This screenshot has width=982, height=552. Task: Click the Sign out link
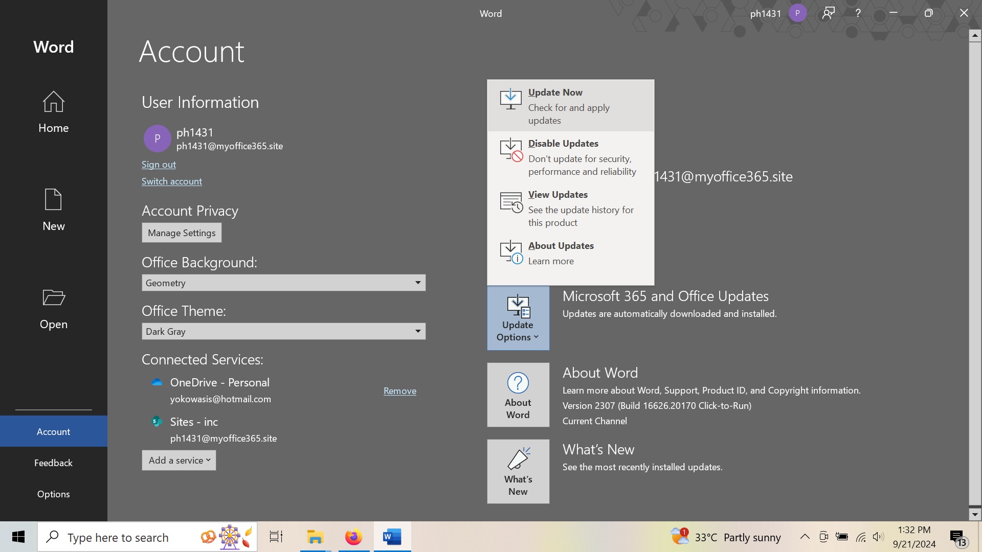click(x=159, y=164)
